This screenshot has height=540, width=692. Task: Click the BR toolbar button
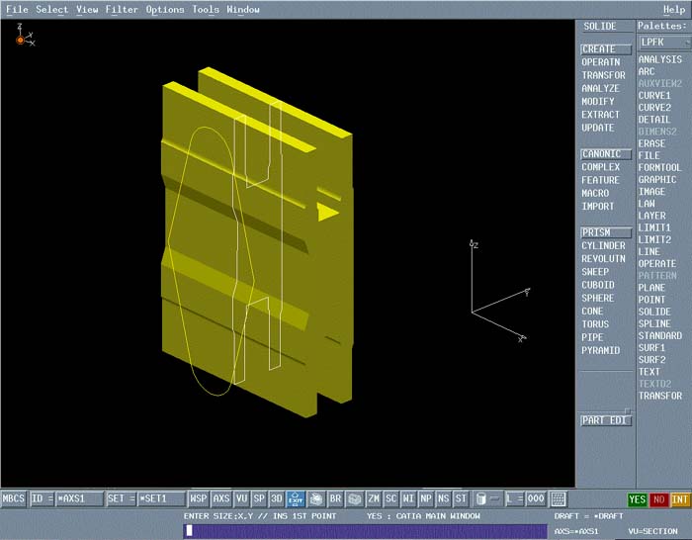click(335, 499)
